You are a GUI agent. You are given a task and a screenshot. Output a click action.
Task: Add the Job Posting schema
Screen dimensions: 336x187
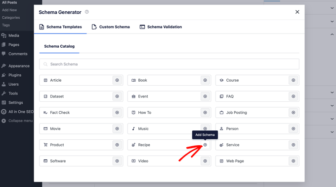(294, 113)
